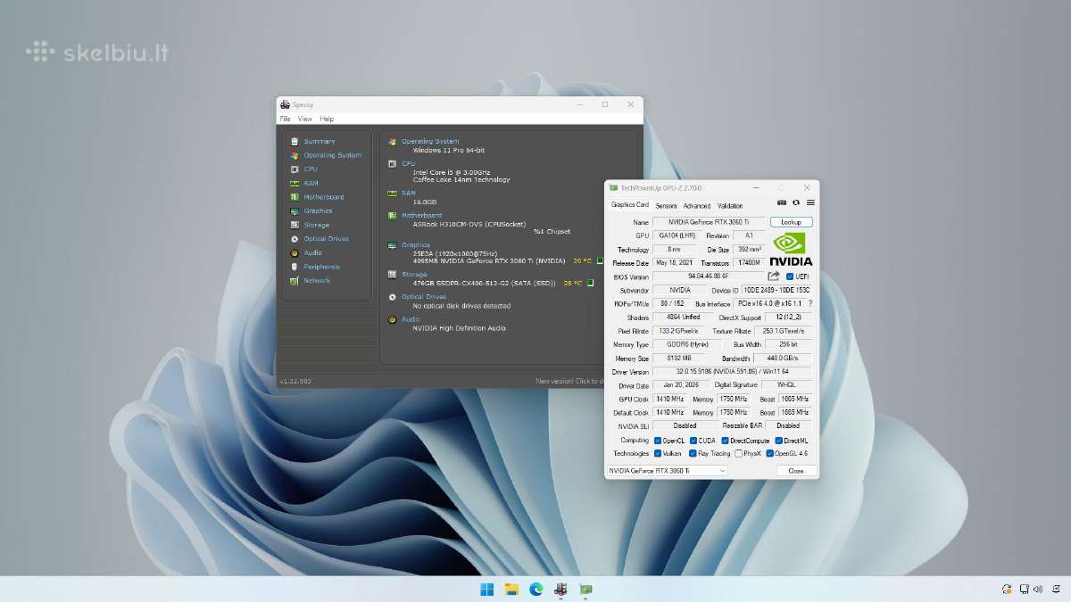The width and height of the screenshot is (1071, 602).
Task: Click GPU-Z camera screenshot icon
Action: tap(782, 202)
